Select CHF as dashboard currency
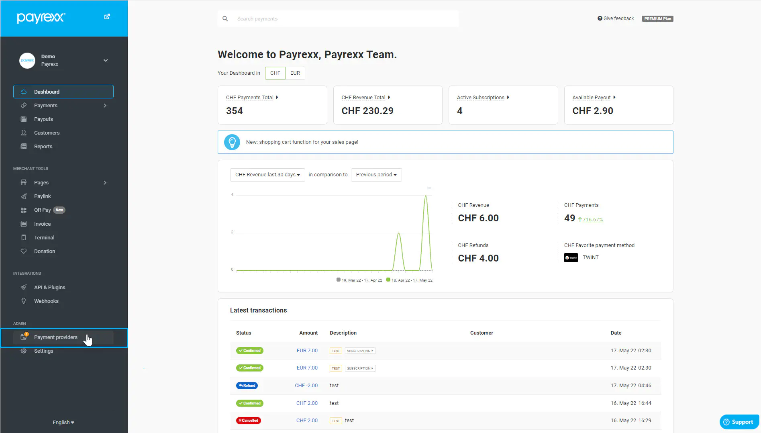Image resolution: width=761 pixels, height=433 pixels. tap(275, 73)
